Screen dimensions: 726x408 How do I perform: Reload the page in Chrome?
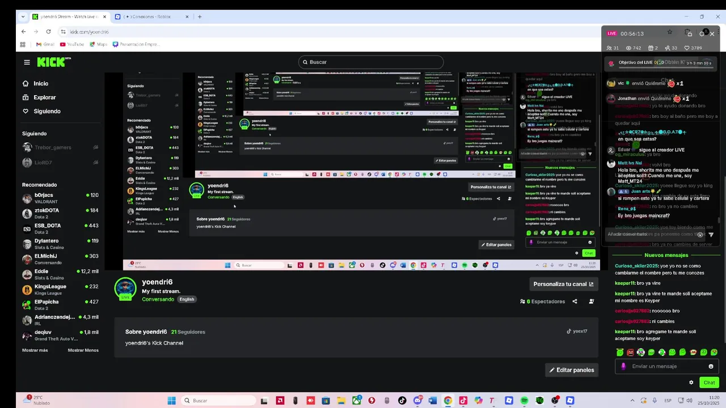coord(48,32)
